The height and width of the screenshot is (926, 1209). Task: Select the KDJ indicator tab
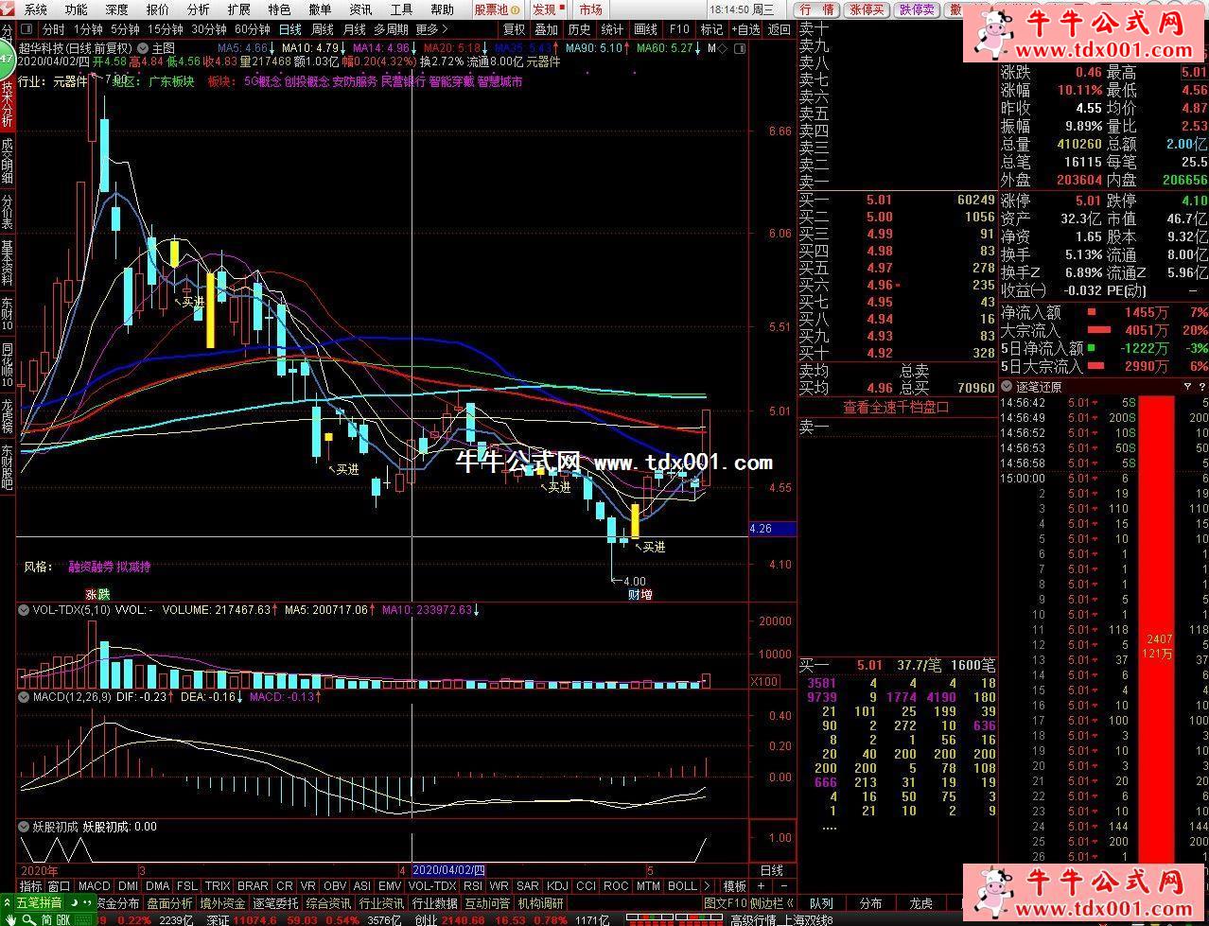point(557,886)
